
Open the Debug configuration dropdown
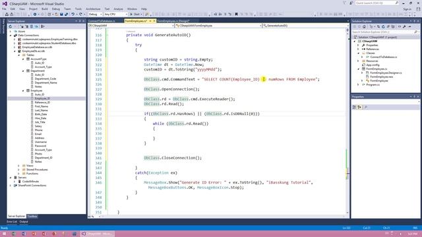[x=95, y=14]
